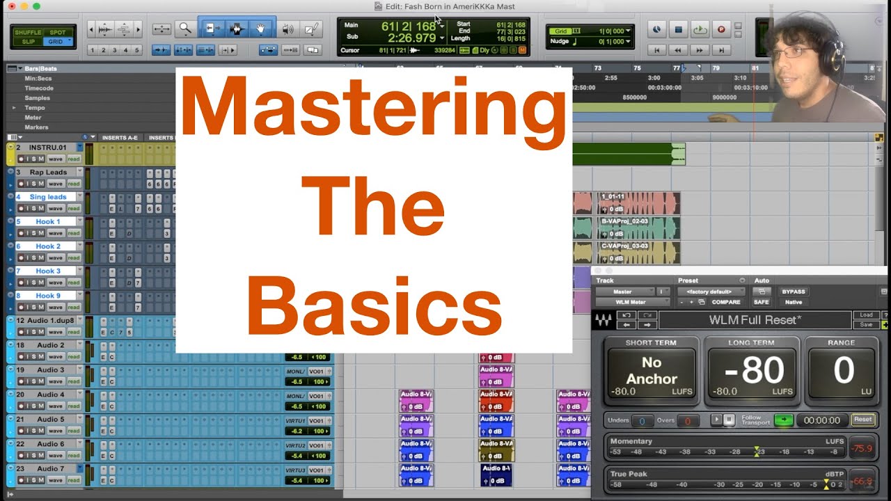Open Sing leads track view selector

55,208
